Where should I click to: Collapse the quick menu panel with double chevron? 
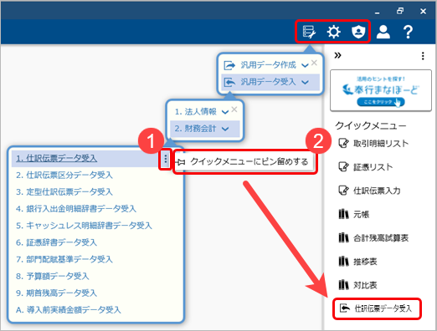click(x=337, y=55)
